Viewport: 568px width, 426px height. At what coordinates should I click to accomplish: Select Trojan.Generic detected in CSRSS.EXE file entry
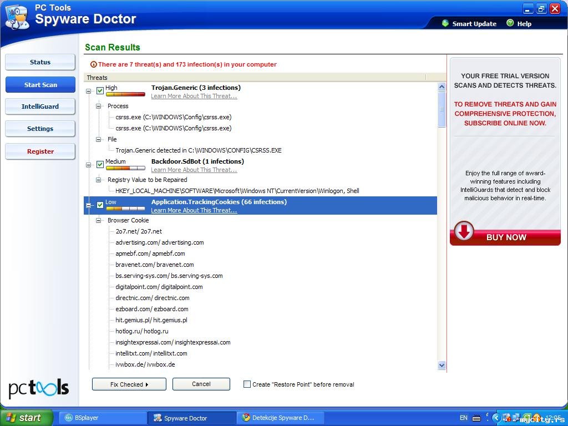[199, 150]
